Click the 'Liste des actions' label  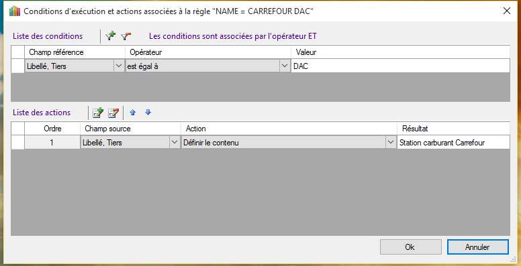coord(42,113)
